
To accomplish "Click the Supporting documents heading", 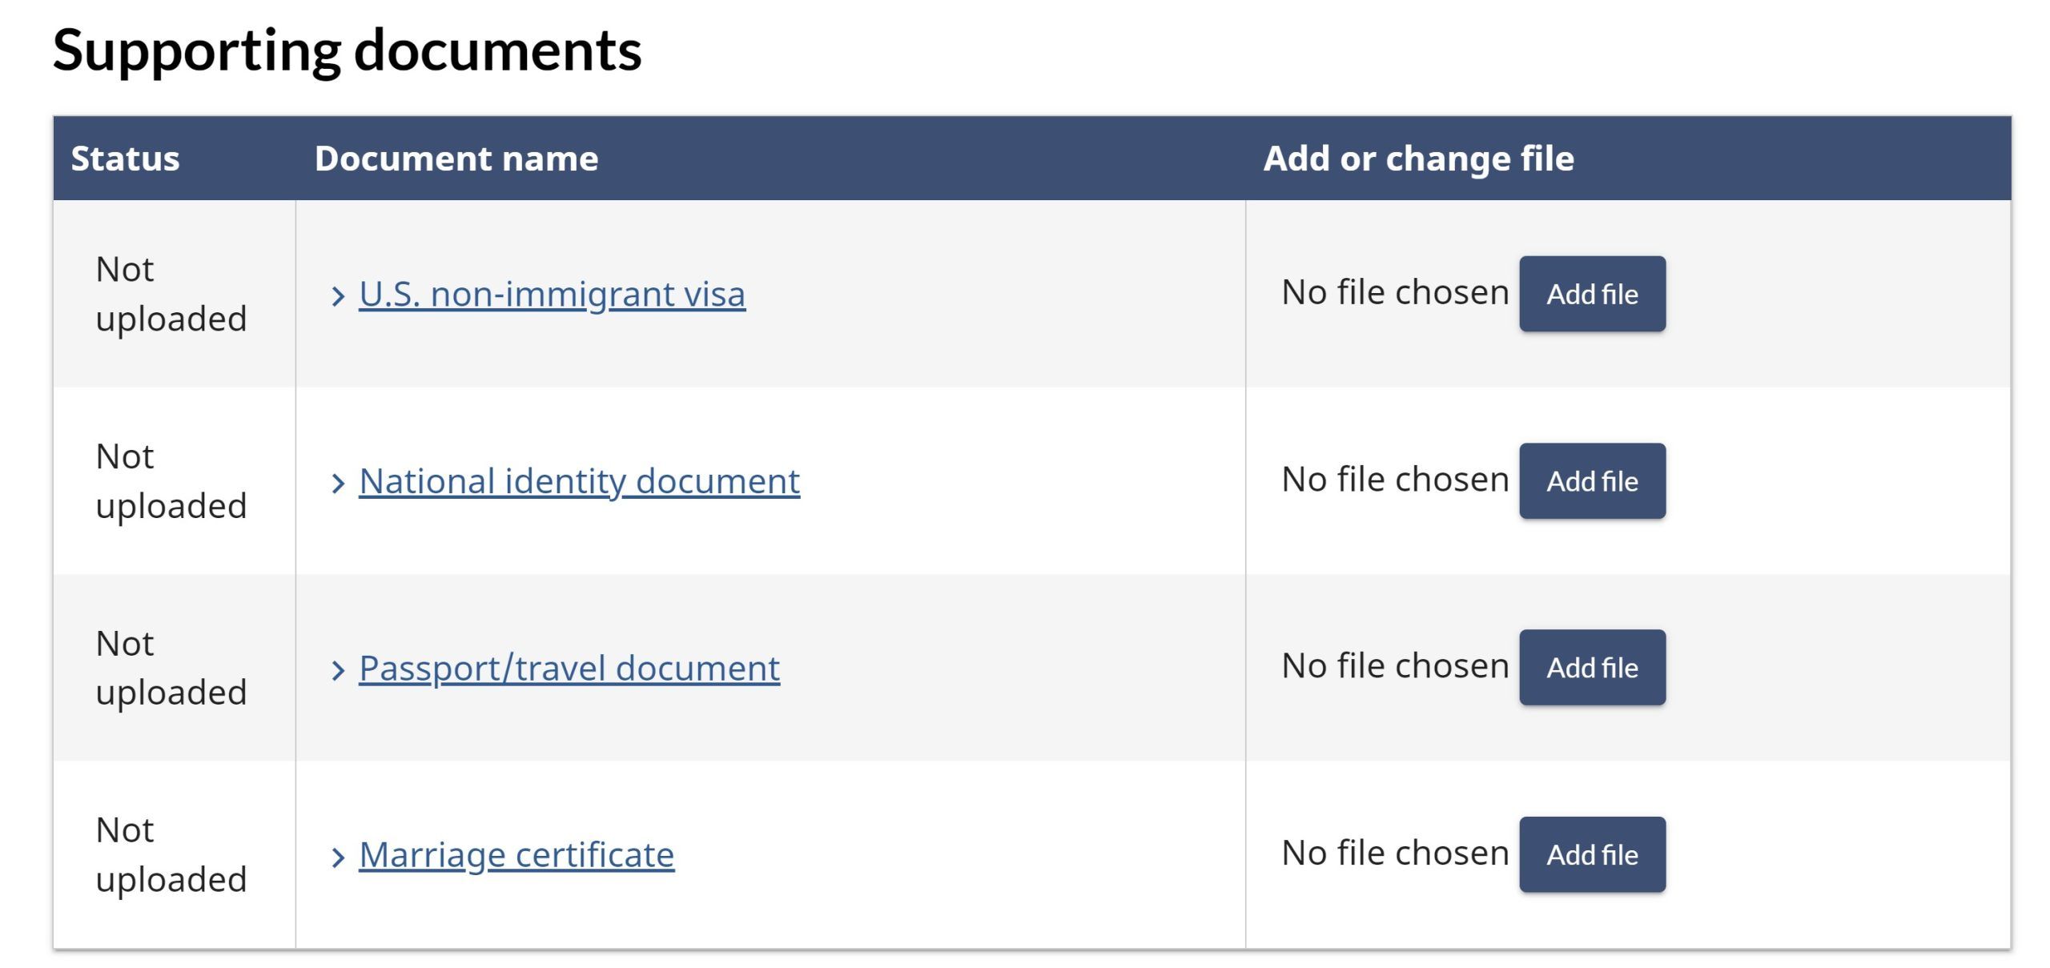I will [347, 50].
